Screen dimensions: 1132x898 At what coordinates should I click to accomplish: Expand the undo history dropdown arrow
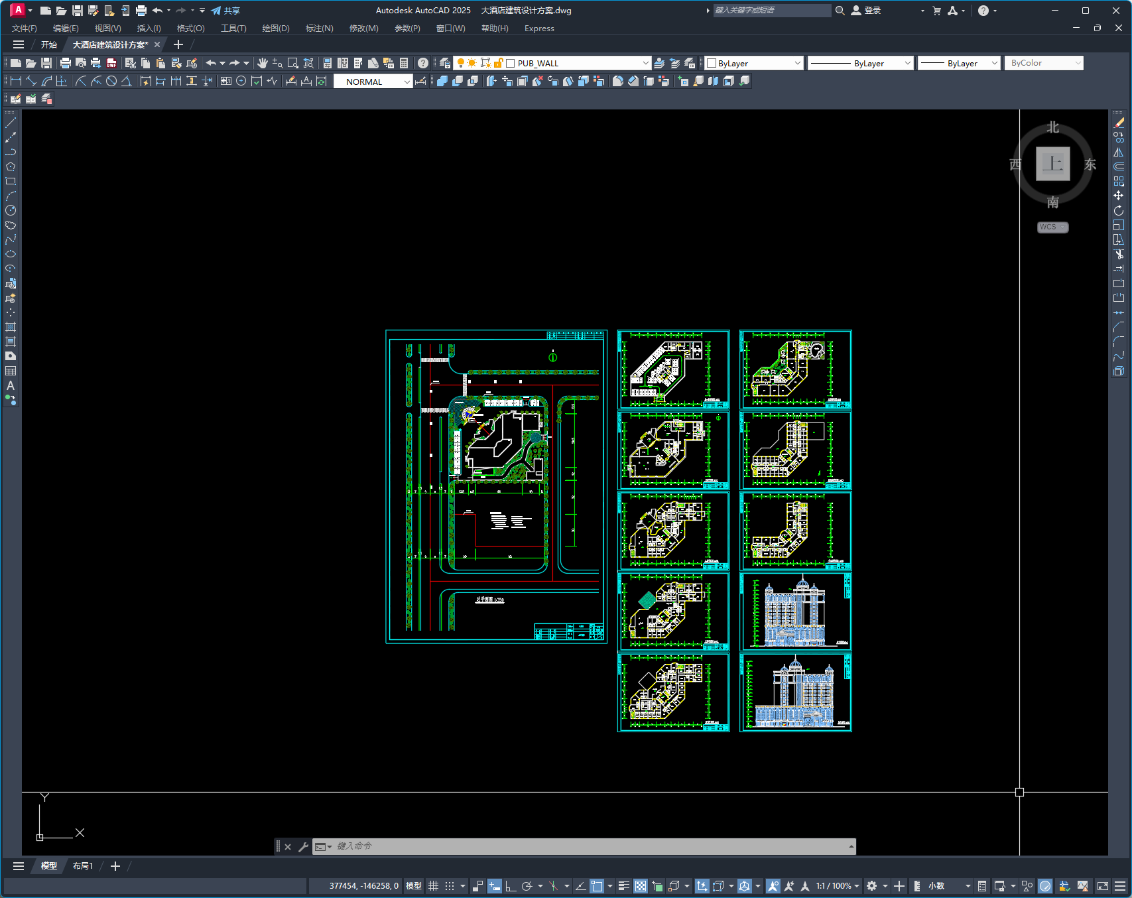pos(223,63)
